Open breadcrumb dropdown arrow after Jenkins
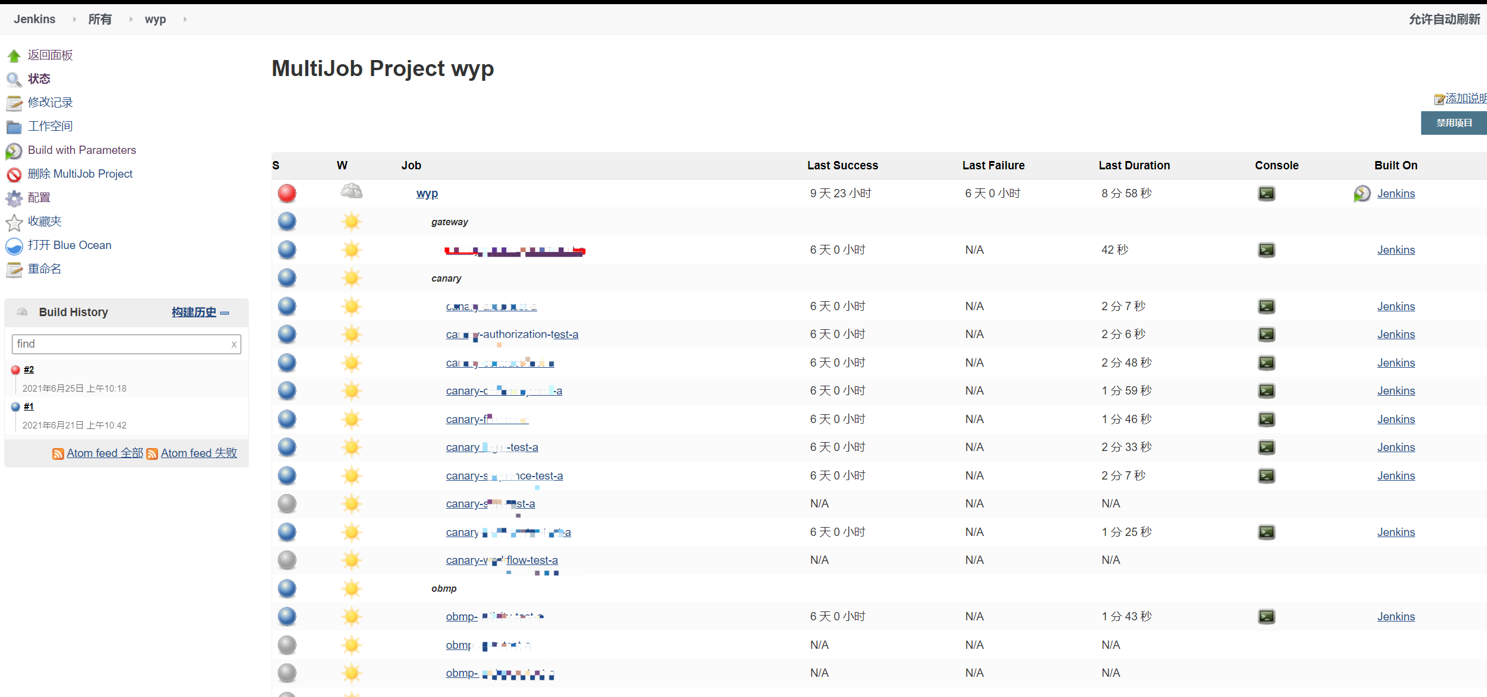 (74, 19)
